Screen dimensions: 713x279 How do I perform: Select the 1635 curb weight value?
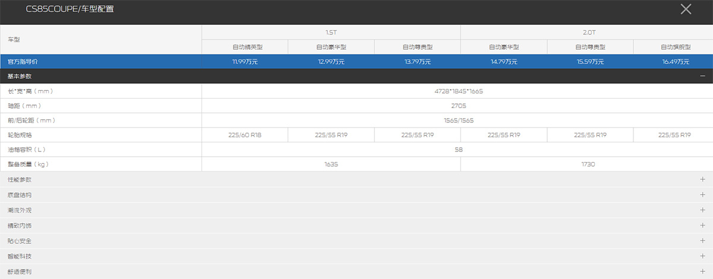click(x=331, y=164)
